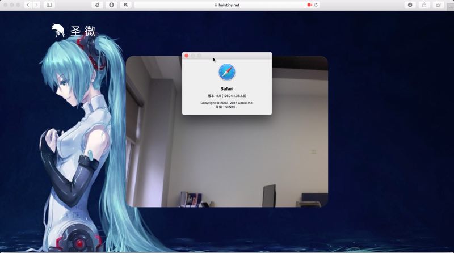454x253 pixels.
Task: Click the 圣微 site logo
Action: coord(74,31)
